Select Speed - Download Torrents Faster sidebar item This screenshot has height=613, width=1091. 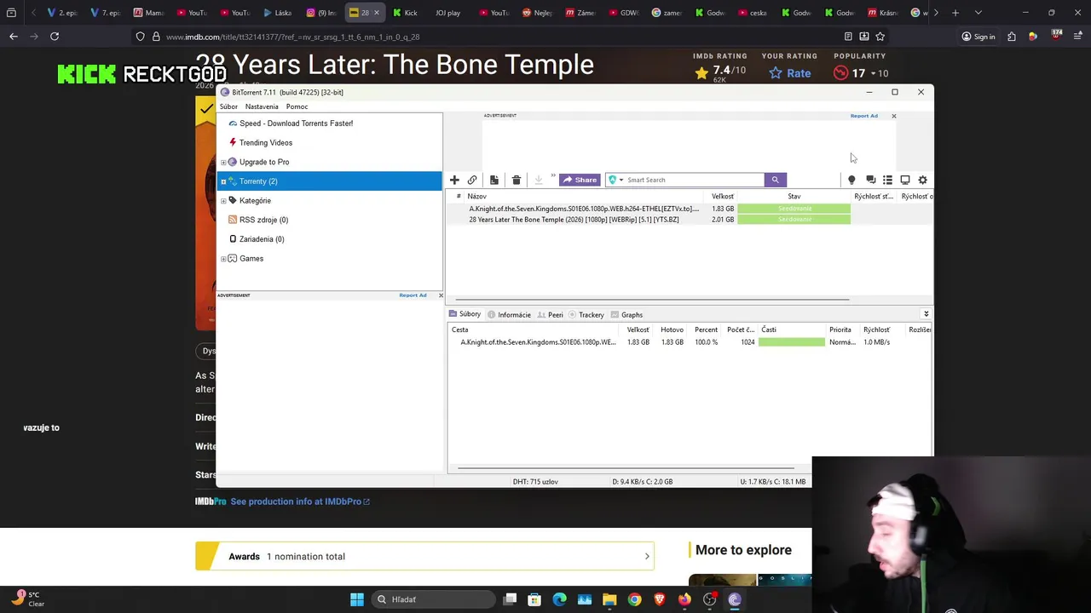pyautogui.click(x=296, y=123)
